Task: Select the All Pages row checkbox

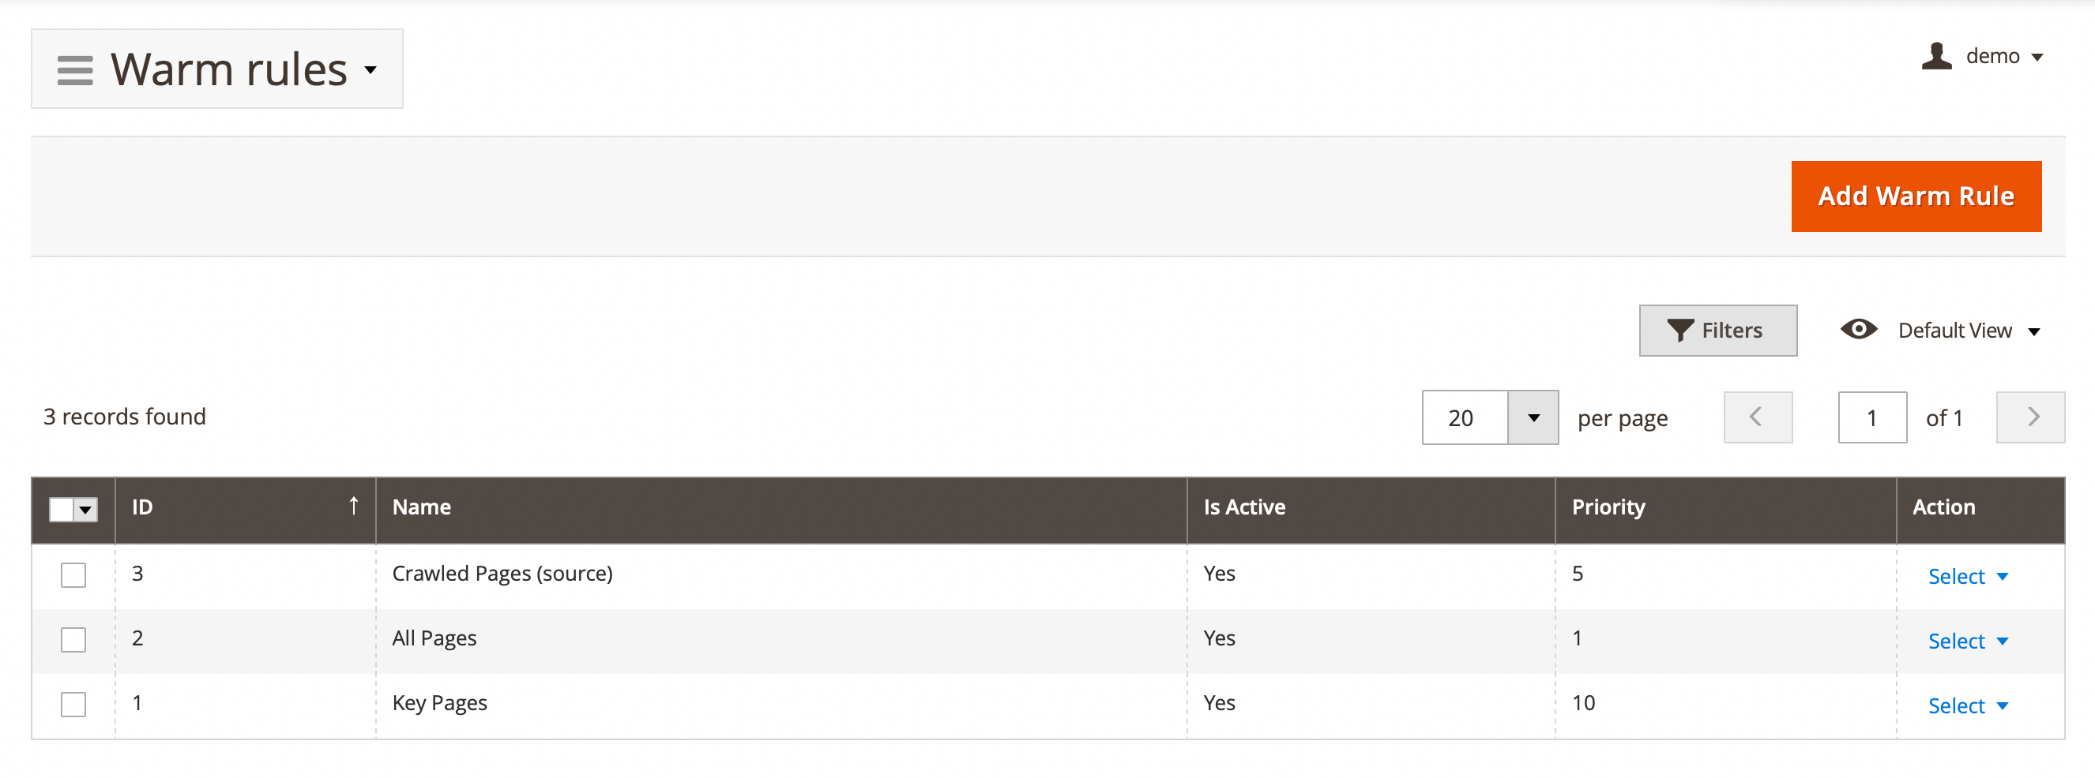Action: pyautogui.click(x=73, y=639)
